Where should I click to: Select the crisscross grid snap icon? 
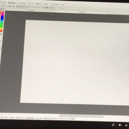(3, 6)
